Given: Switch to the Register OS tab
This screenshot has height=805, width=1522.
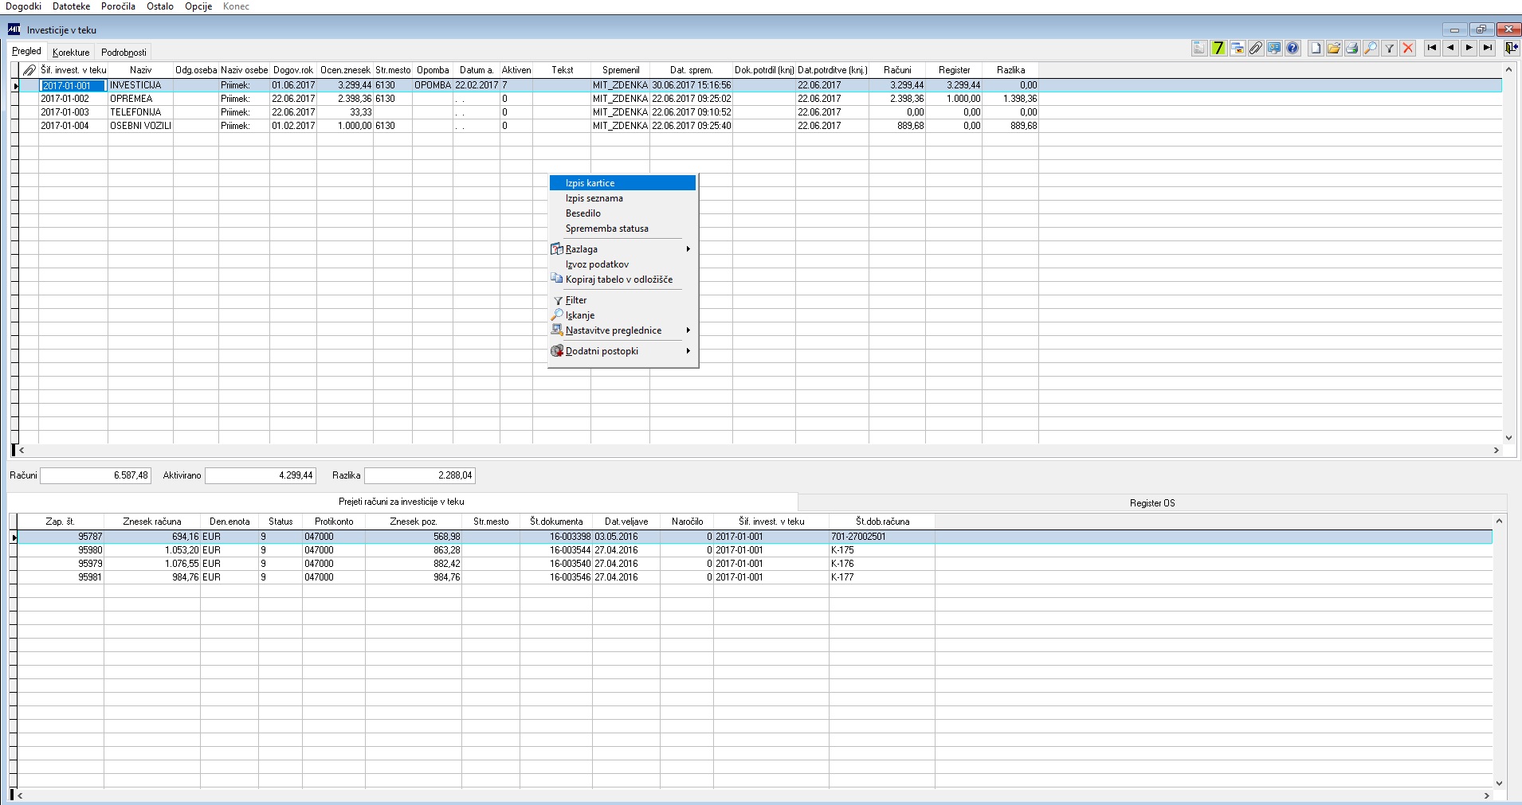Looking at the screenshot, I should click(x=1152, y=503).
